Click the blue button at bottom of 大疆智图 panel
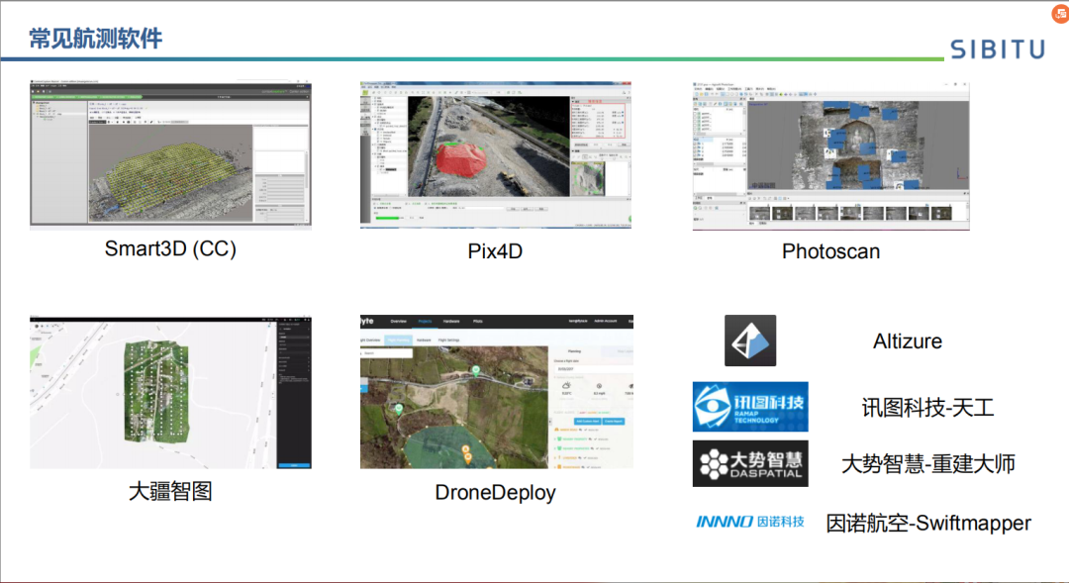This screenshot has height=583, width=1069. tap(294, 465)
